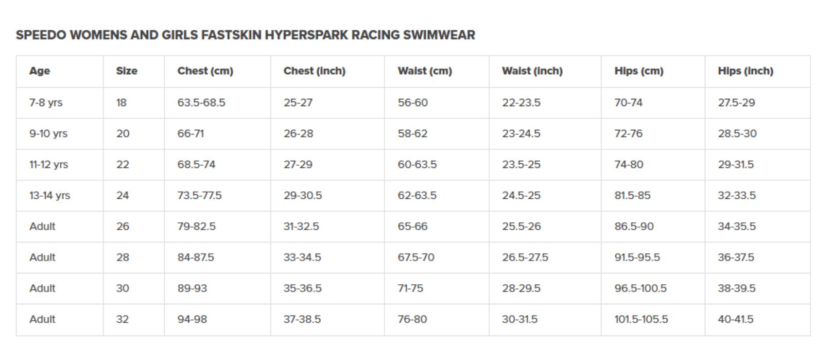Select the Waist (inch) header cell
This screenshot has width=831, height=363.
532,71
